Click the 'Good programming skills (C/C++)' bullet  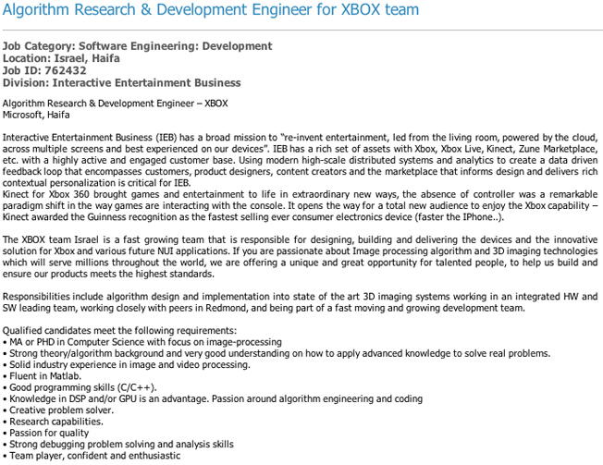[x=80, y=387]
